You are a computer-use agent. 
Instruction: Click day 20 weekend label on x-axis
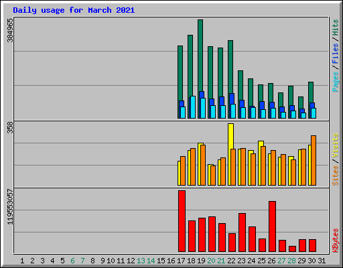click(211, 261)
